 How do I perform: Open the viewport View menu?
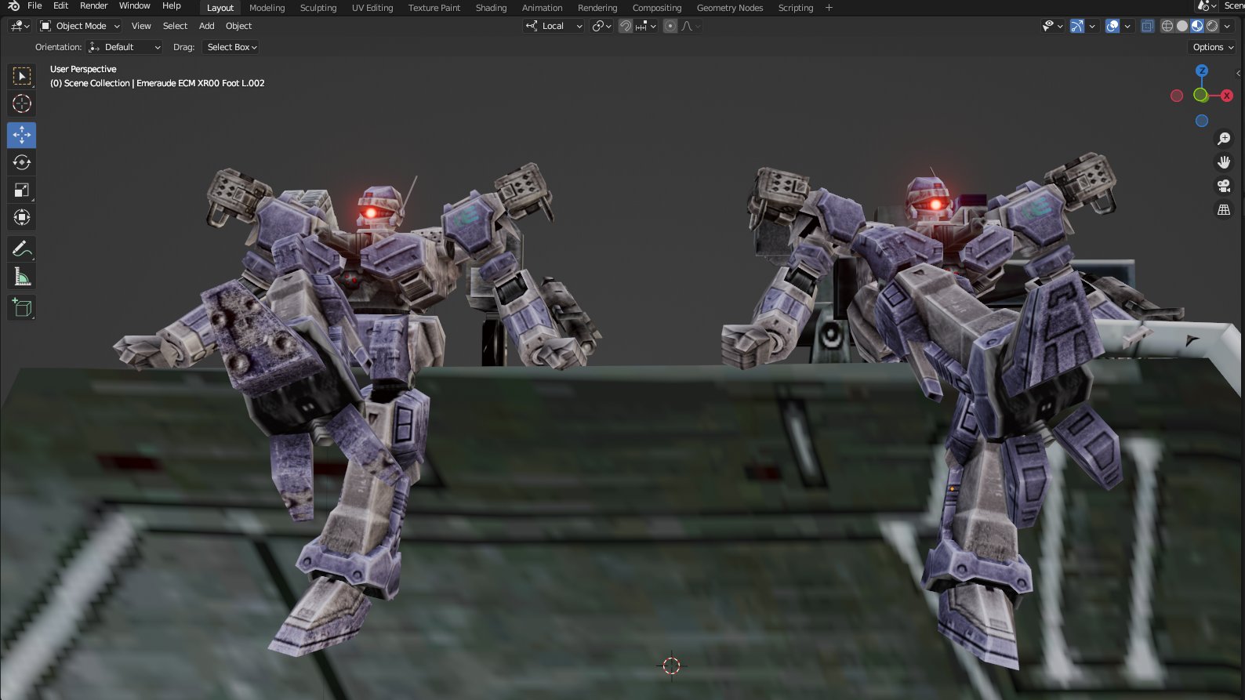(x=141, y=26)
